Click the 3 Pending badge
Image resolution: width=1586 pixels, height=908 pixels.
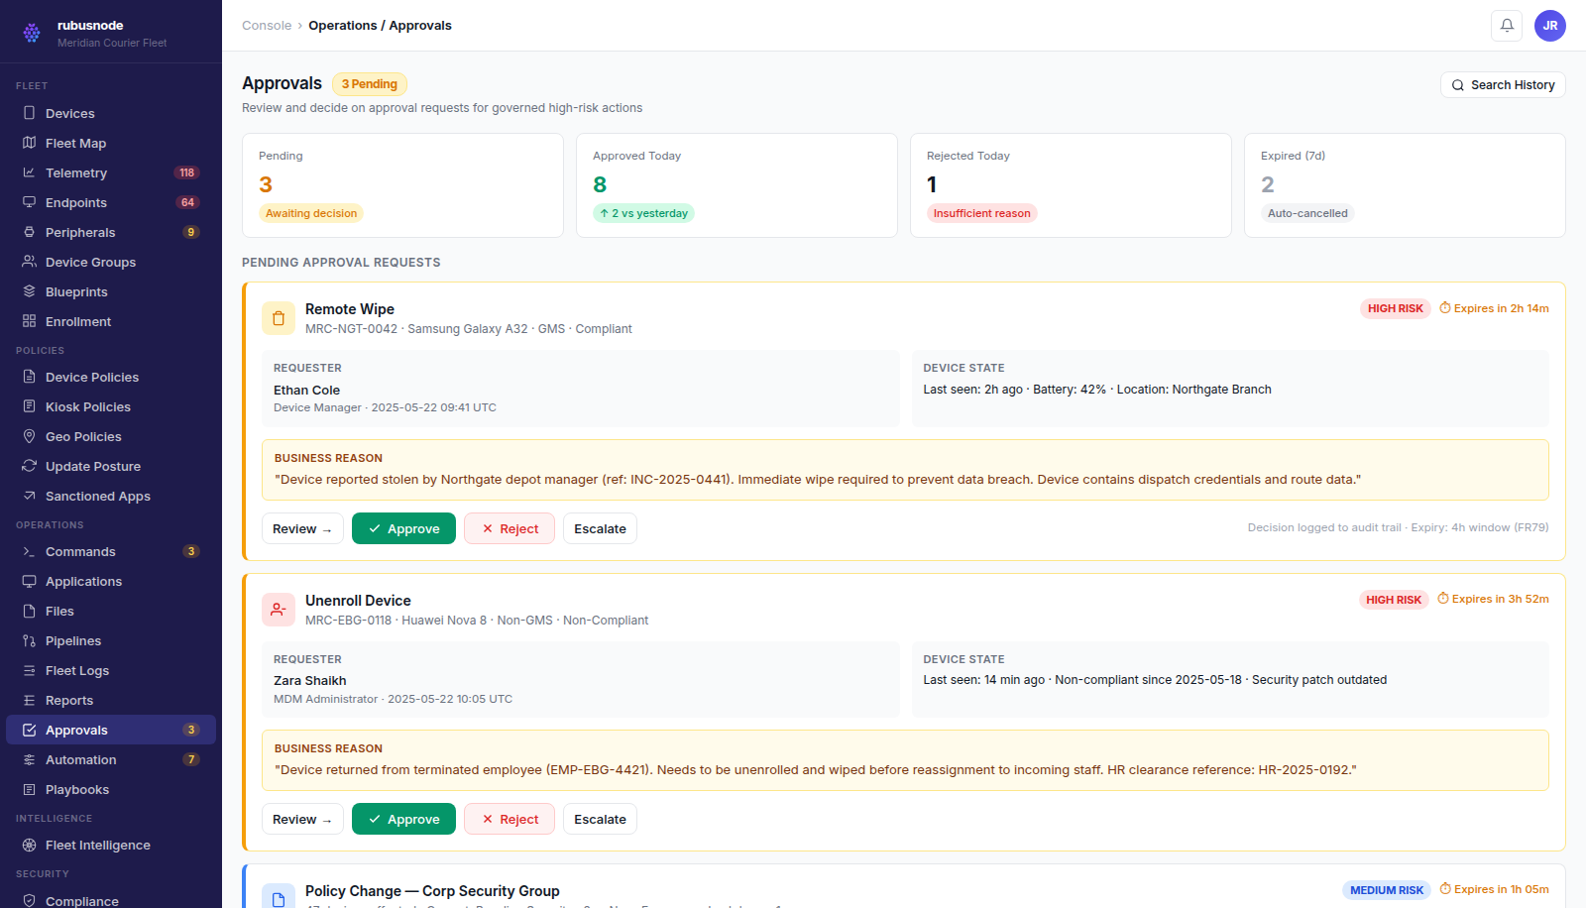370,84
